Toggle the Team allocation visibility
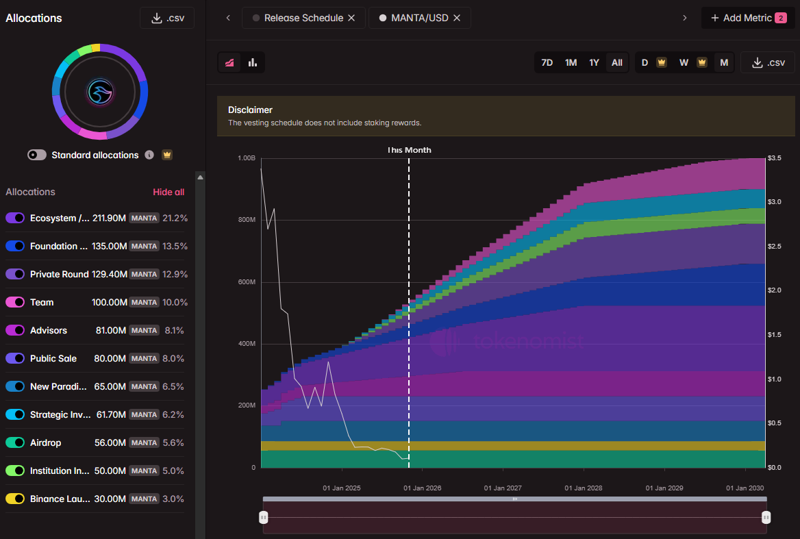Viewport: 800px width, 539px height. click(x=15, y=302)
